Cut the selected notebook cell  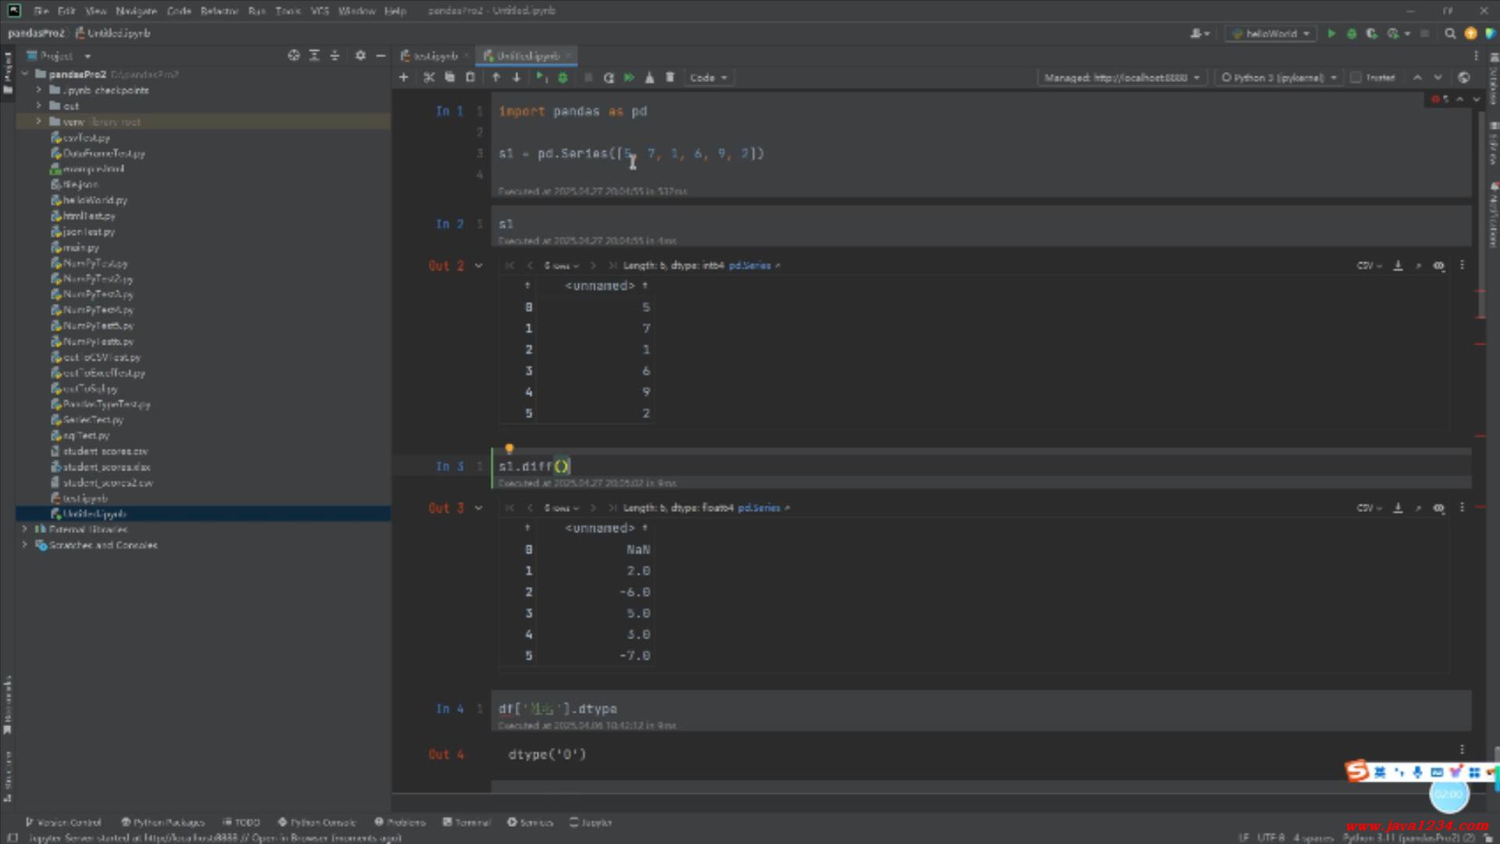point(429,77)
